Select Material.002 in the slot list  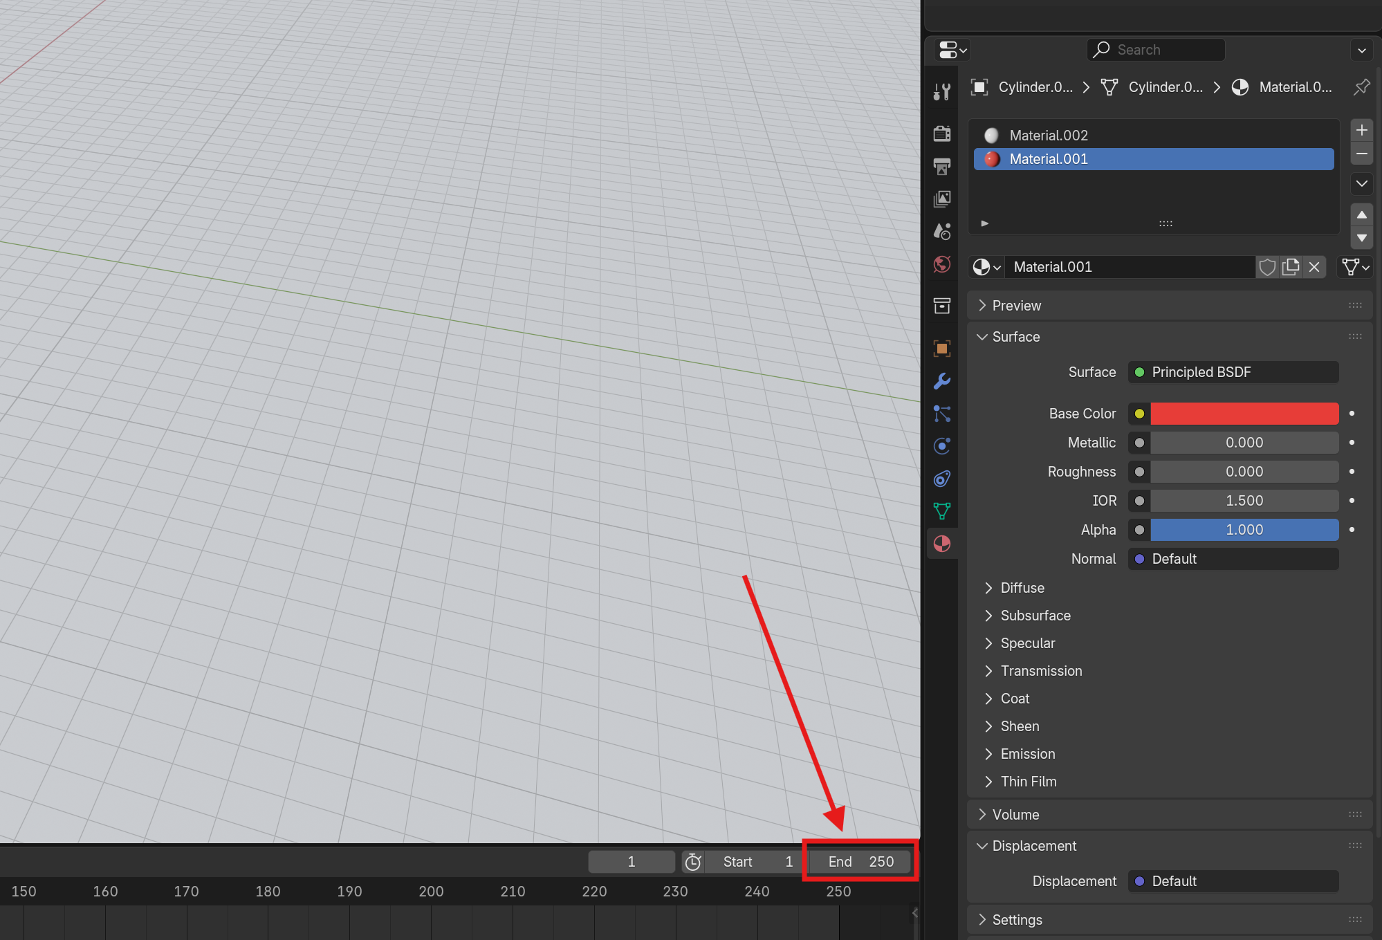click(x=1154, y=136)
